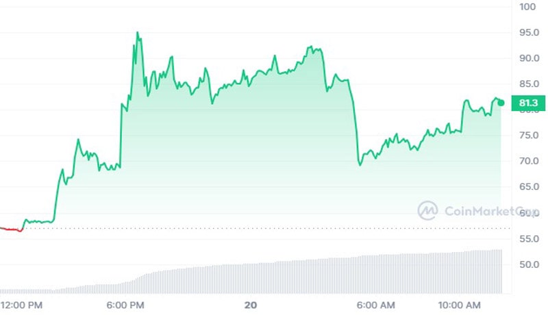Click the red line segment at chart start
Image resolution: width=548 pixels, height=315 pixels.
click(x=12, y=229)
